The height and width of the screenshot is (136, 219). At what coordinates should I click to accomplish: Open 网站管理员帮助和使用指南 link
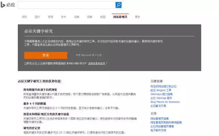(x=166, y=122)
